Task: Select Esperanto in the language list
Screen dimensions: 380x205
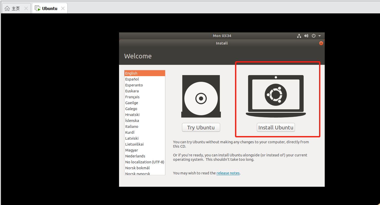Action: click(x=145, y=85)
